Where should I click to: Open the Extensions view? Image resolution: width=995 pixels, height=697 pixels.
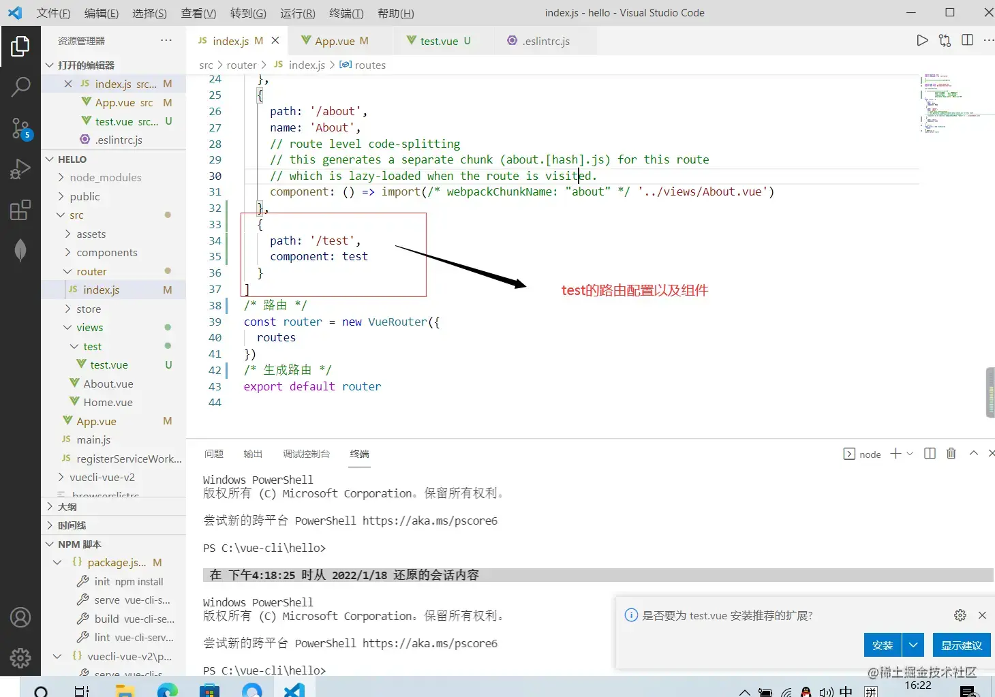point(20,209)
